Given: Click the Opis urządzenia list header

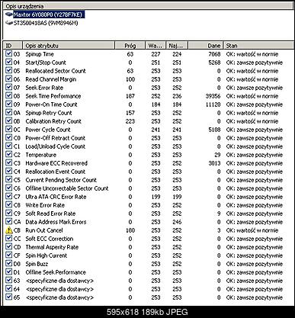Looking at the screenshot, I should (x=148, y=6).
